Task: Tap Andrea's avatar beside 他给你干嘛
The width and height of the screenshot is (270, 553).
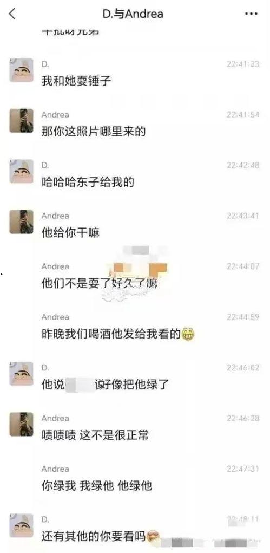Action: tap(21, 222)
